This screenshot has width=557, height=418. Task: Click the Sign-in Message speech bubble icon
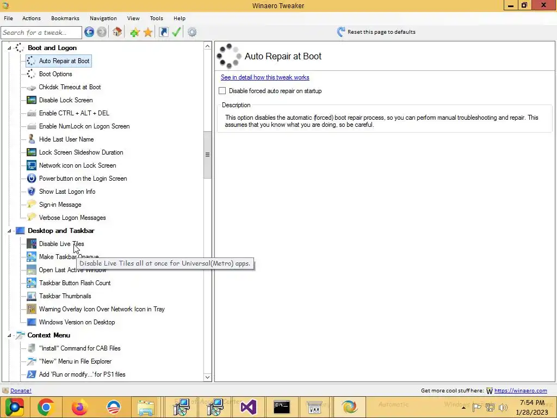click(31, 205)
